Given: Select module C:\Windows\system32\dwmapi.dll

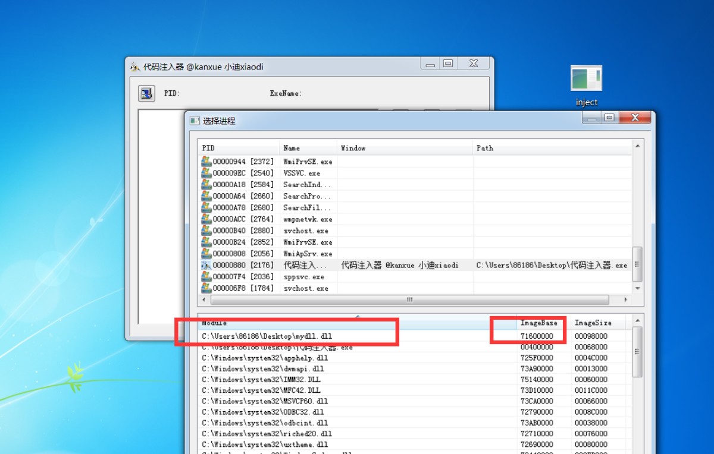Looking at the screenshot, I should click(263, 369).
